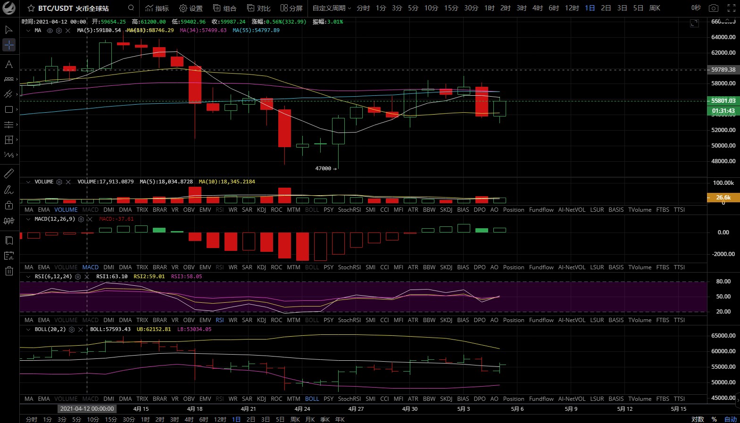Collapse the RSI(6,12,24) panel chevron
This screenshot has height=423, width=740.
pos(28,276)
